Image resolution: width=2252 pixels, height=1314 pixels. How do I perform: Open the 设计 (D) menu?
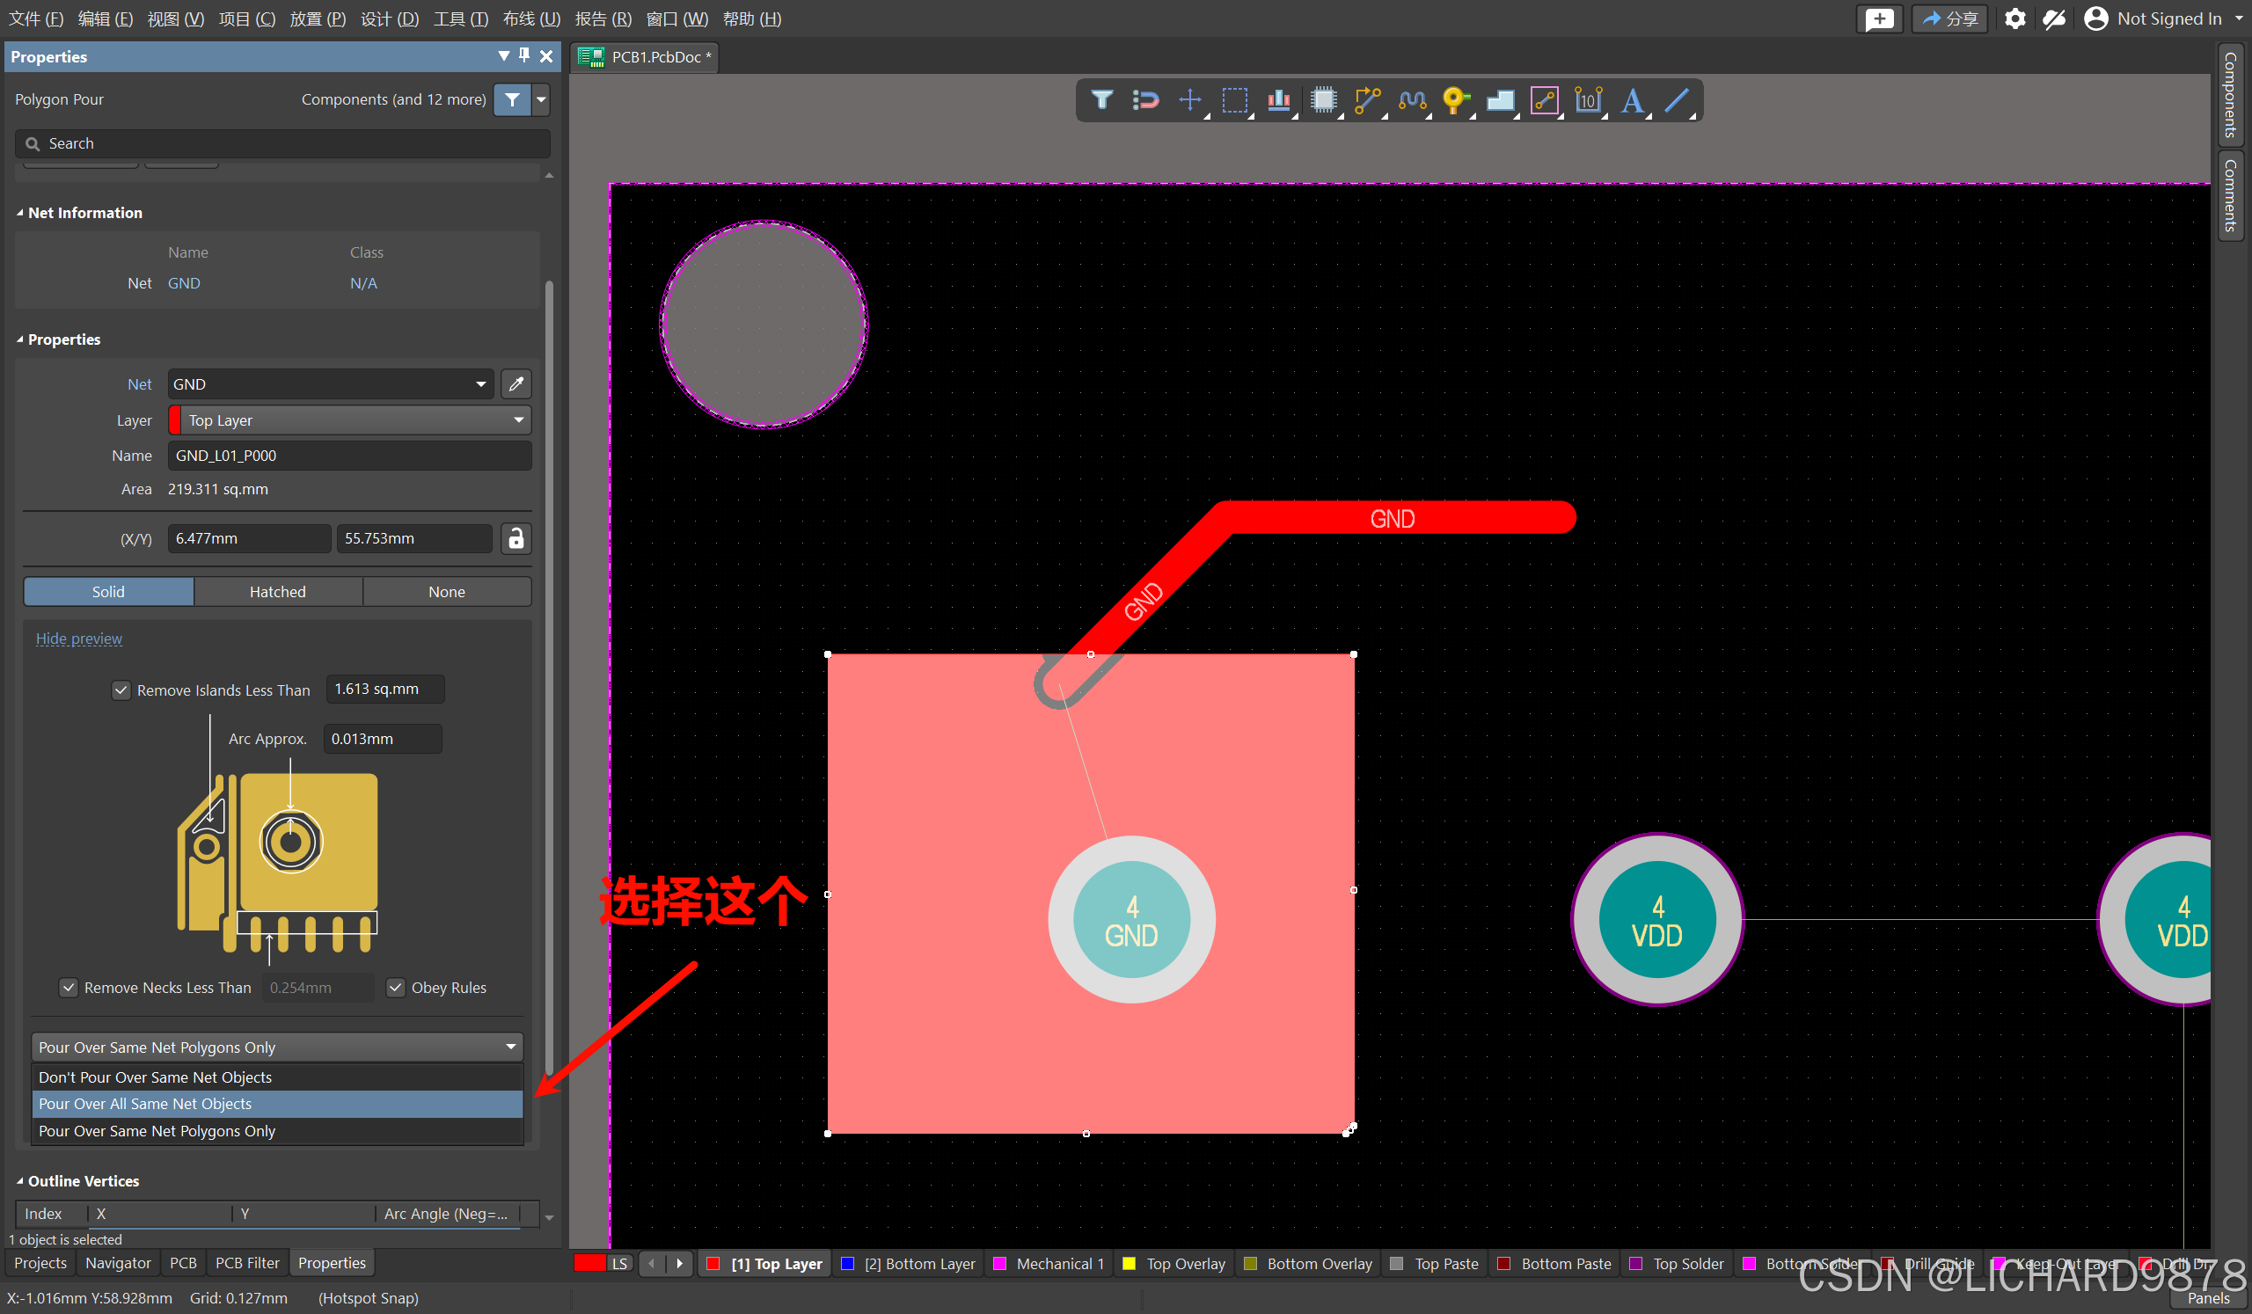(389, 18)
